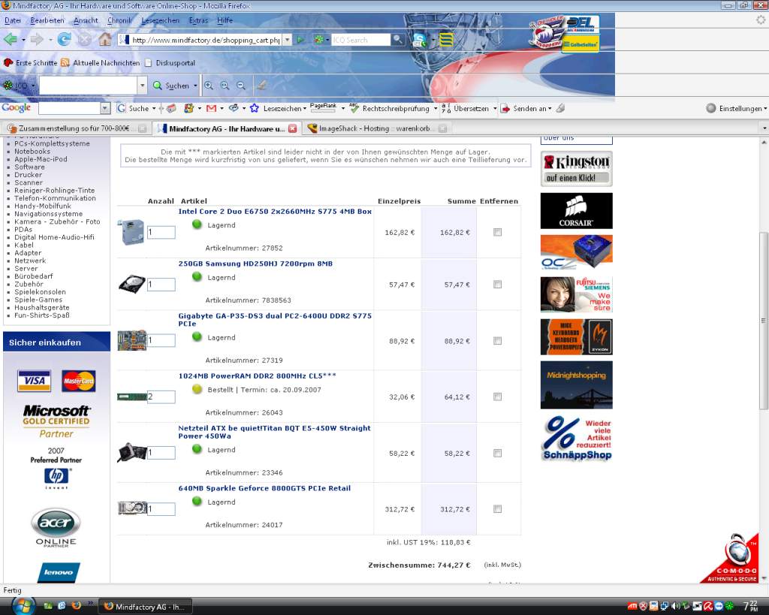Click the green Go arrow beside the URL
769x615 pixels.
coord(300,40)
